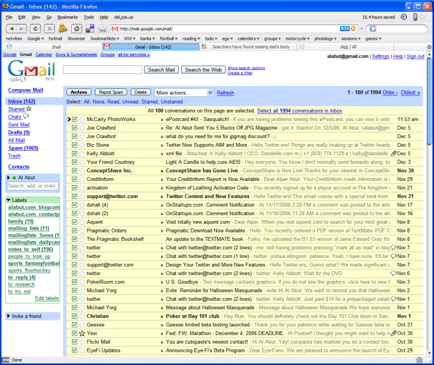This screenshot has width=434, height=365.
Task: Uncheck the Biz Stone message checkbox
Action: [x=75, y=145]
